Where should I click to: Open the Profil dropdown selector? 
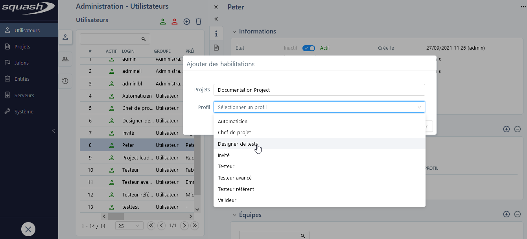coord(319,107)
